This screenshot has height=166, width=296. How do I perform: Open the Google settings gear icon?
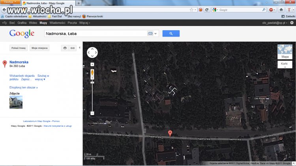coord(292,23)
